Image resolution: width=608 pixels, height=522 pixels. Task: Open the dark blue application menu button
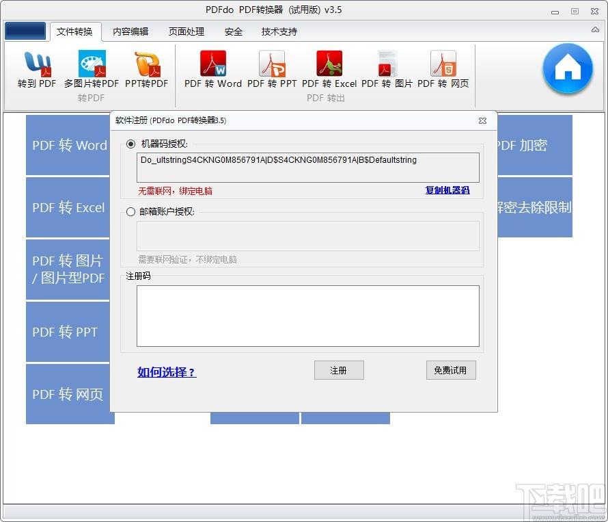pos(25,31)
